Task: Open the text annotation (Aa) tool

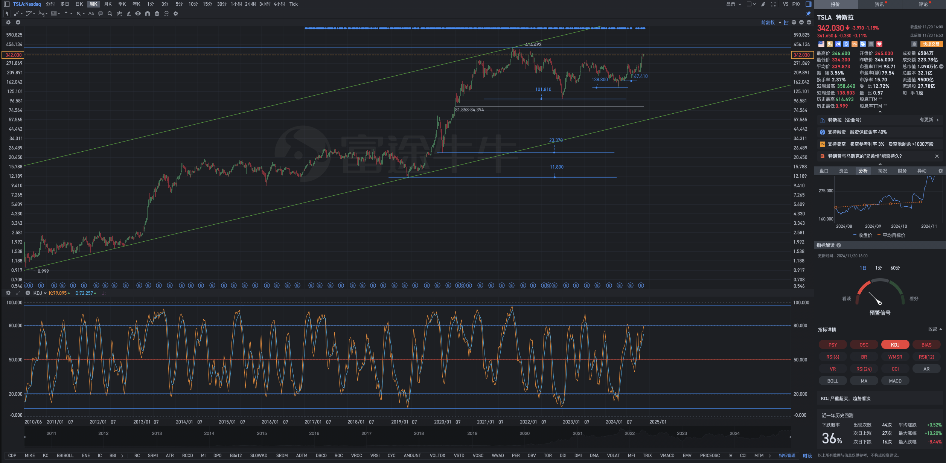Action: pos(91,14)
